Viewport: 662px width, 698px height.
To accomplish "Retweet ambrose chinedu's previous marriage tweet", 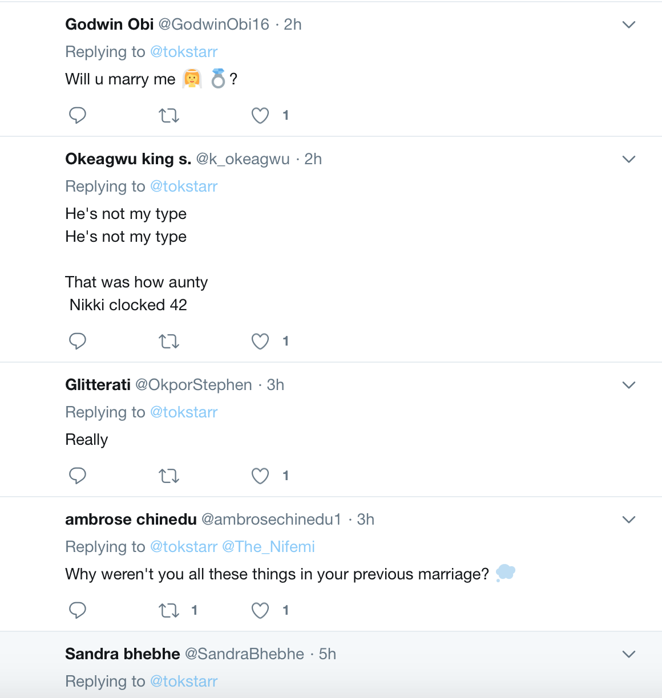I will pyautogui.click(x=169, y=611).
